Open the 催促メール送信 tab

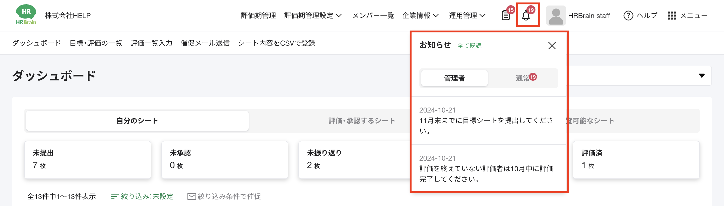click(x=205, y=43)
